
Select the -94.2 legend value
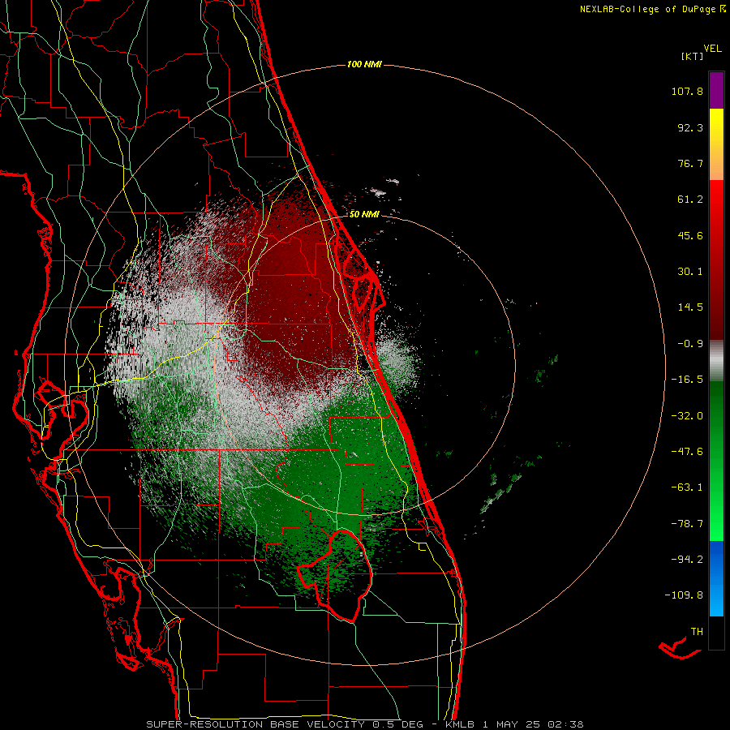[x=687, y=560]
